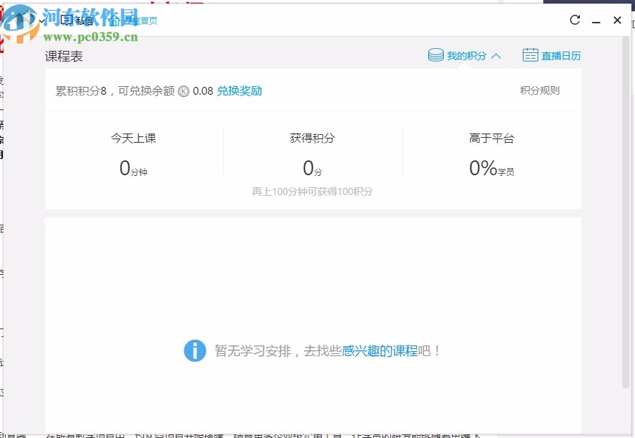Open the 直播日历 calendar icon

[x=530, y=54]
